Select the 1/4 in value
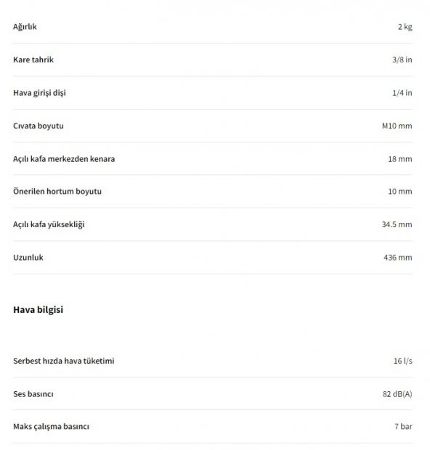 402,93
